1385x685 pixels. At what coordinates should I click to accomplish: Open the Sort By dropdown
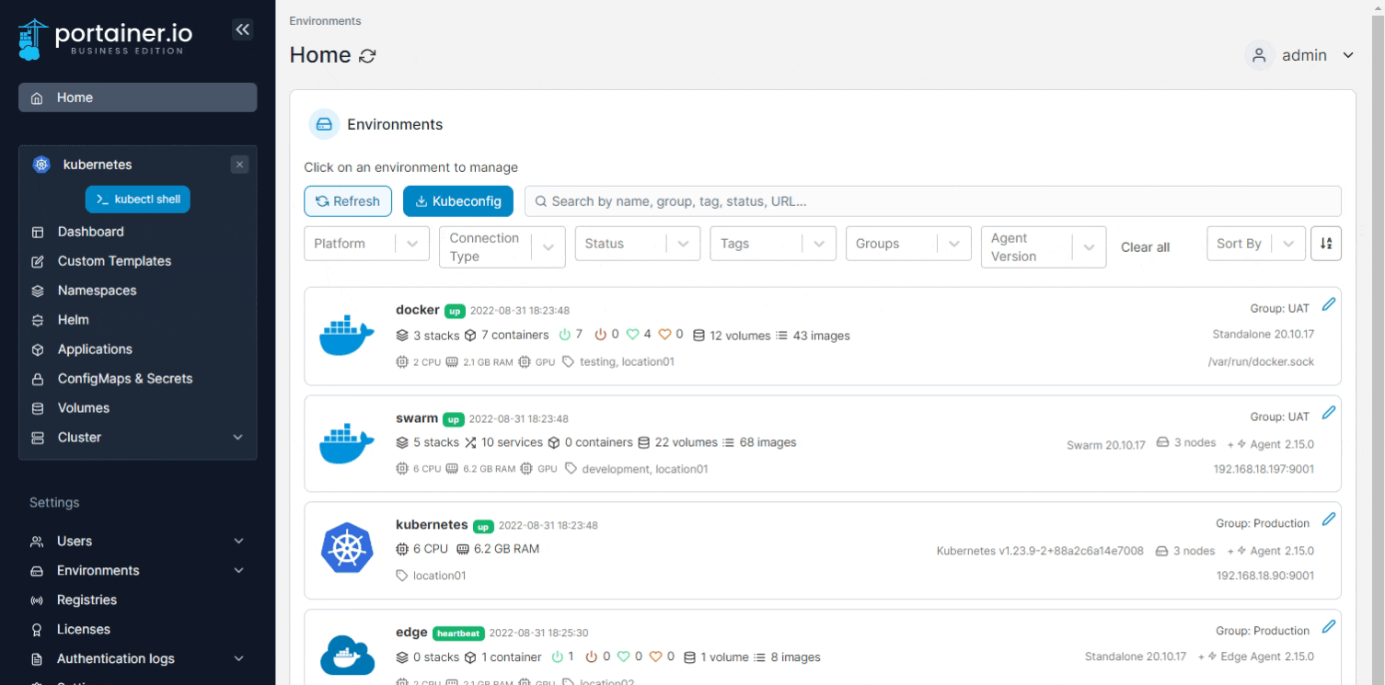[1254, 244]
